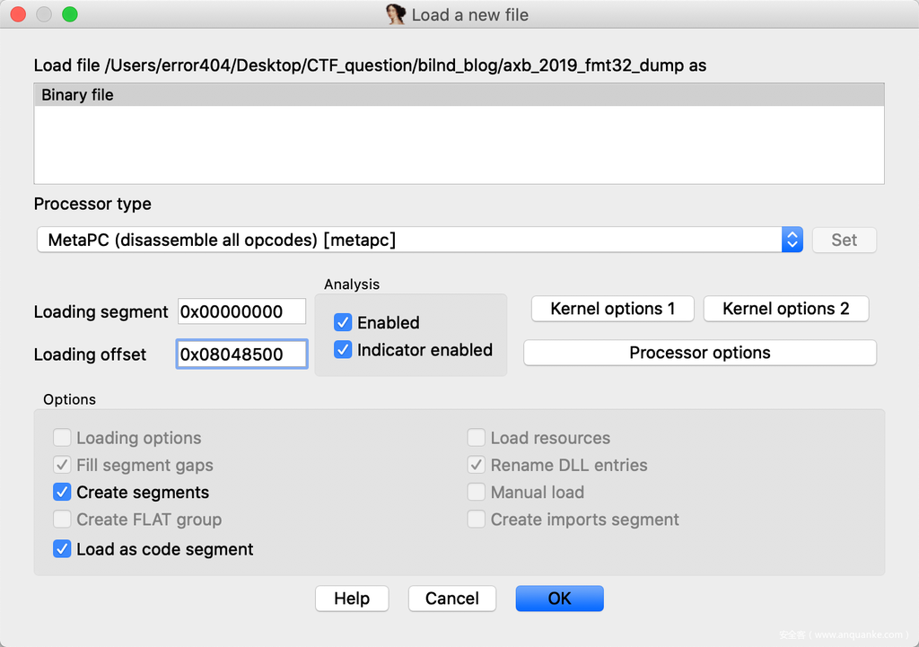Click the Rename DLL entries checkbox
This screenshot has height=647, width=919.
(x=477, y=465)
